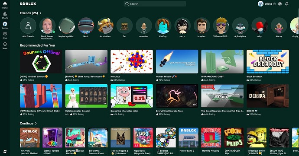Click the Block Breakout title text
299x156 pixels.
click(254, 76)
